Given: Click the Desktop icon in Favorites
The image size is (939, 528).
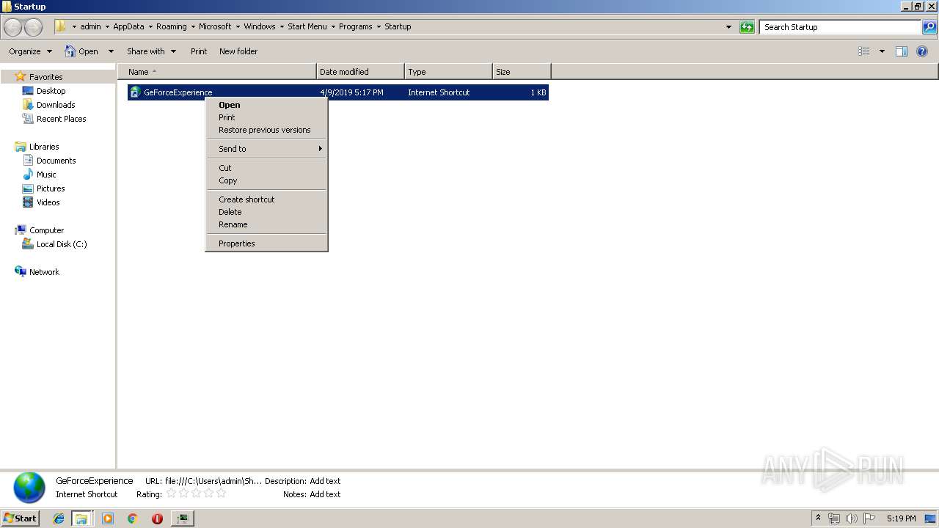Looking at the screenshot, I should tap(28, 91).
